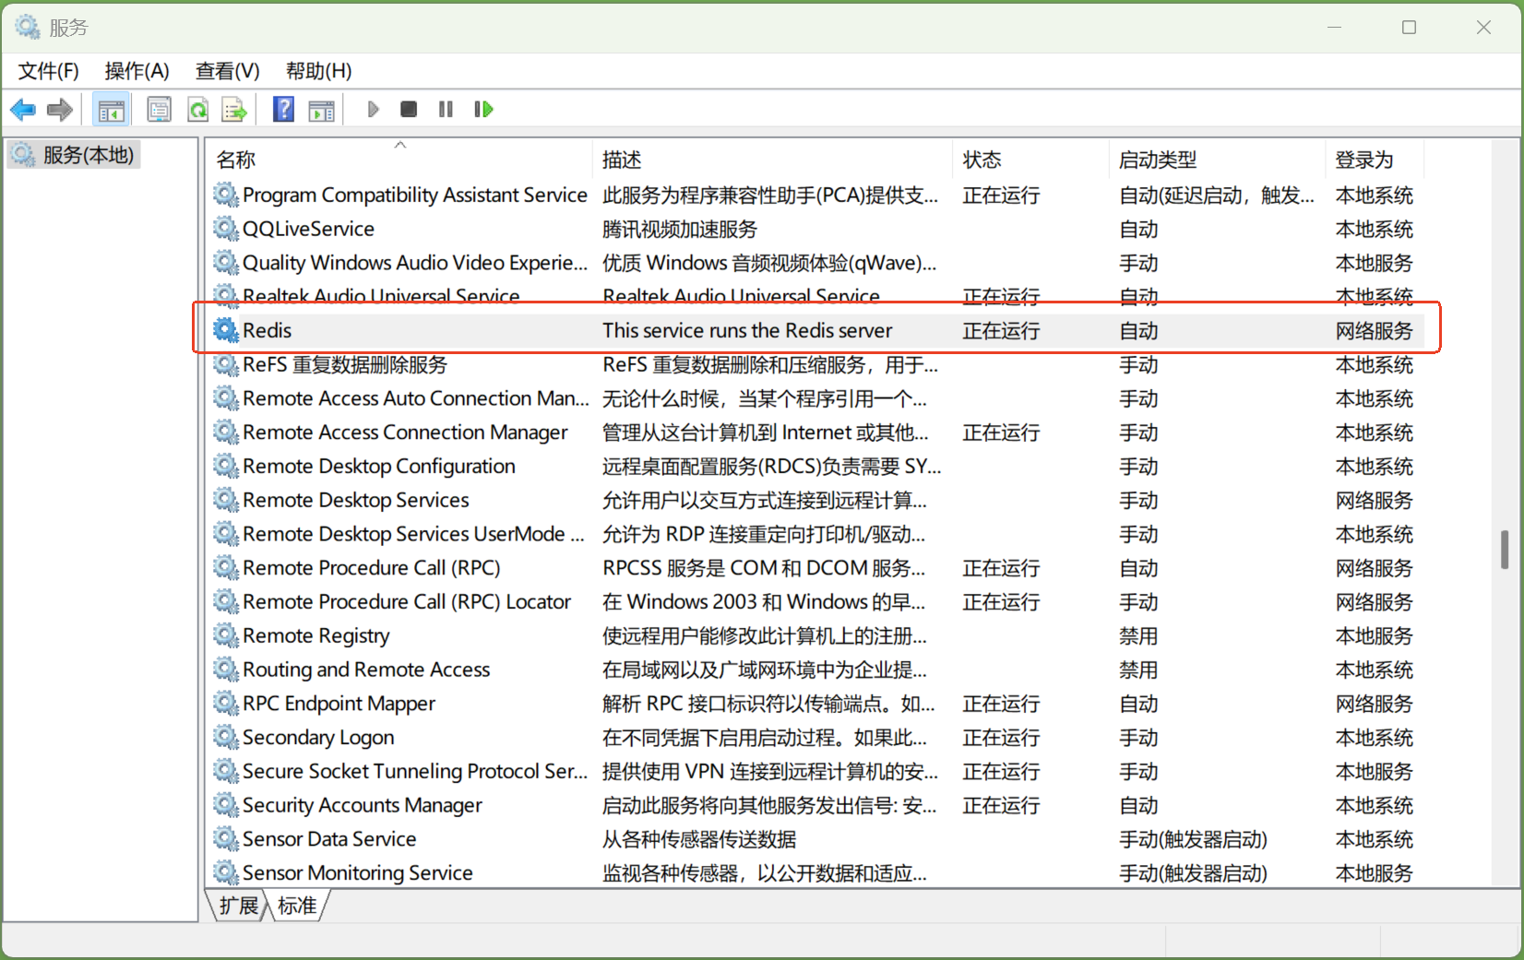This screenshot has height=960, width=1524.
Task: Open the 帮助(H) menu
Action: click(319, 71)
